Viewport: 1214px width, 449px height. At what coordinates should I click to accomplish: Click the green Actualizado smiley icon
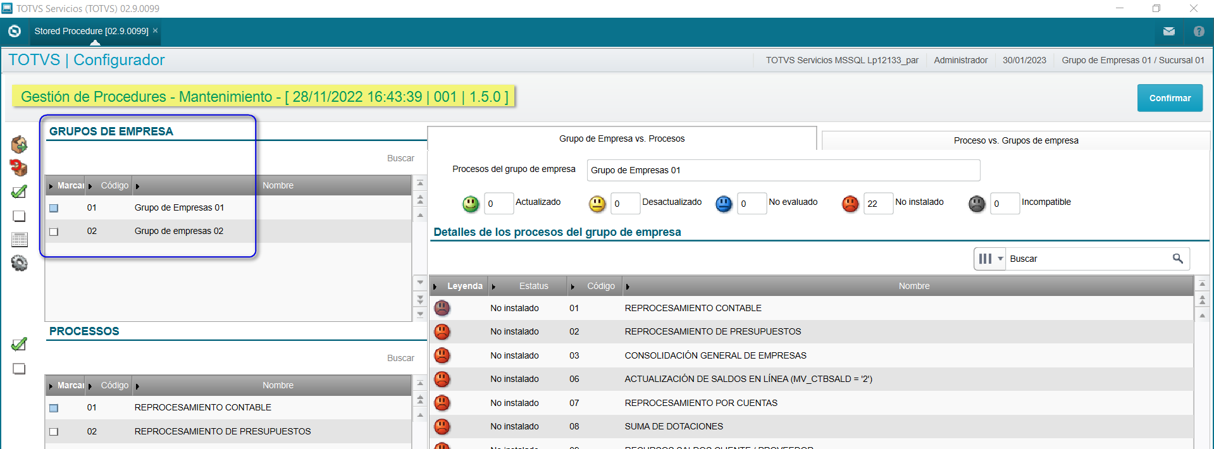[x=471, y=204]
